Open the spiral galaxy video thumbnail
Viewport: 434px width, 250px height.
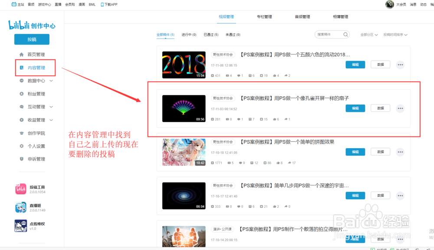tap(184, 195)
